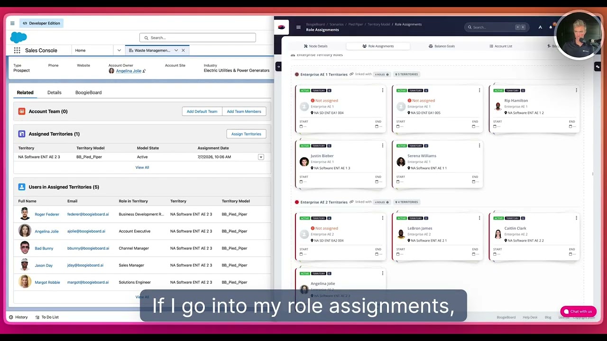Open the Salesforce menu hamburger icon
This screenshot has width=607, height=341.
click(x=12, y=23)
